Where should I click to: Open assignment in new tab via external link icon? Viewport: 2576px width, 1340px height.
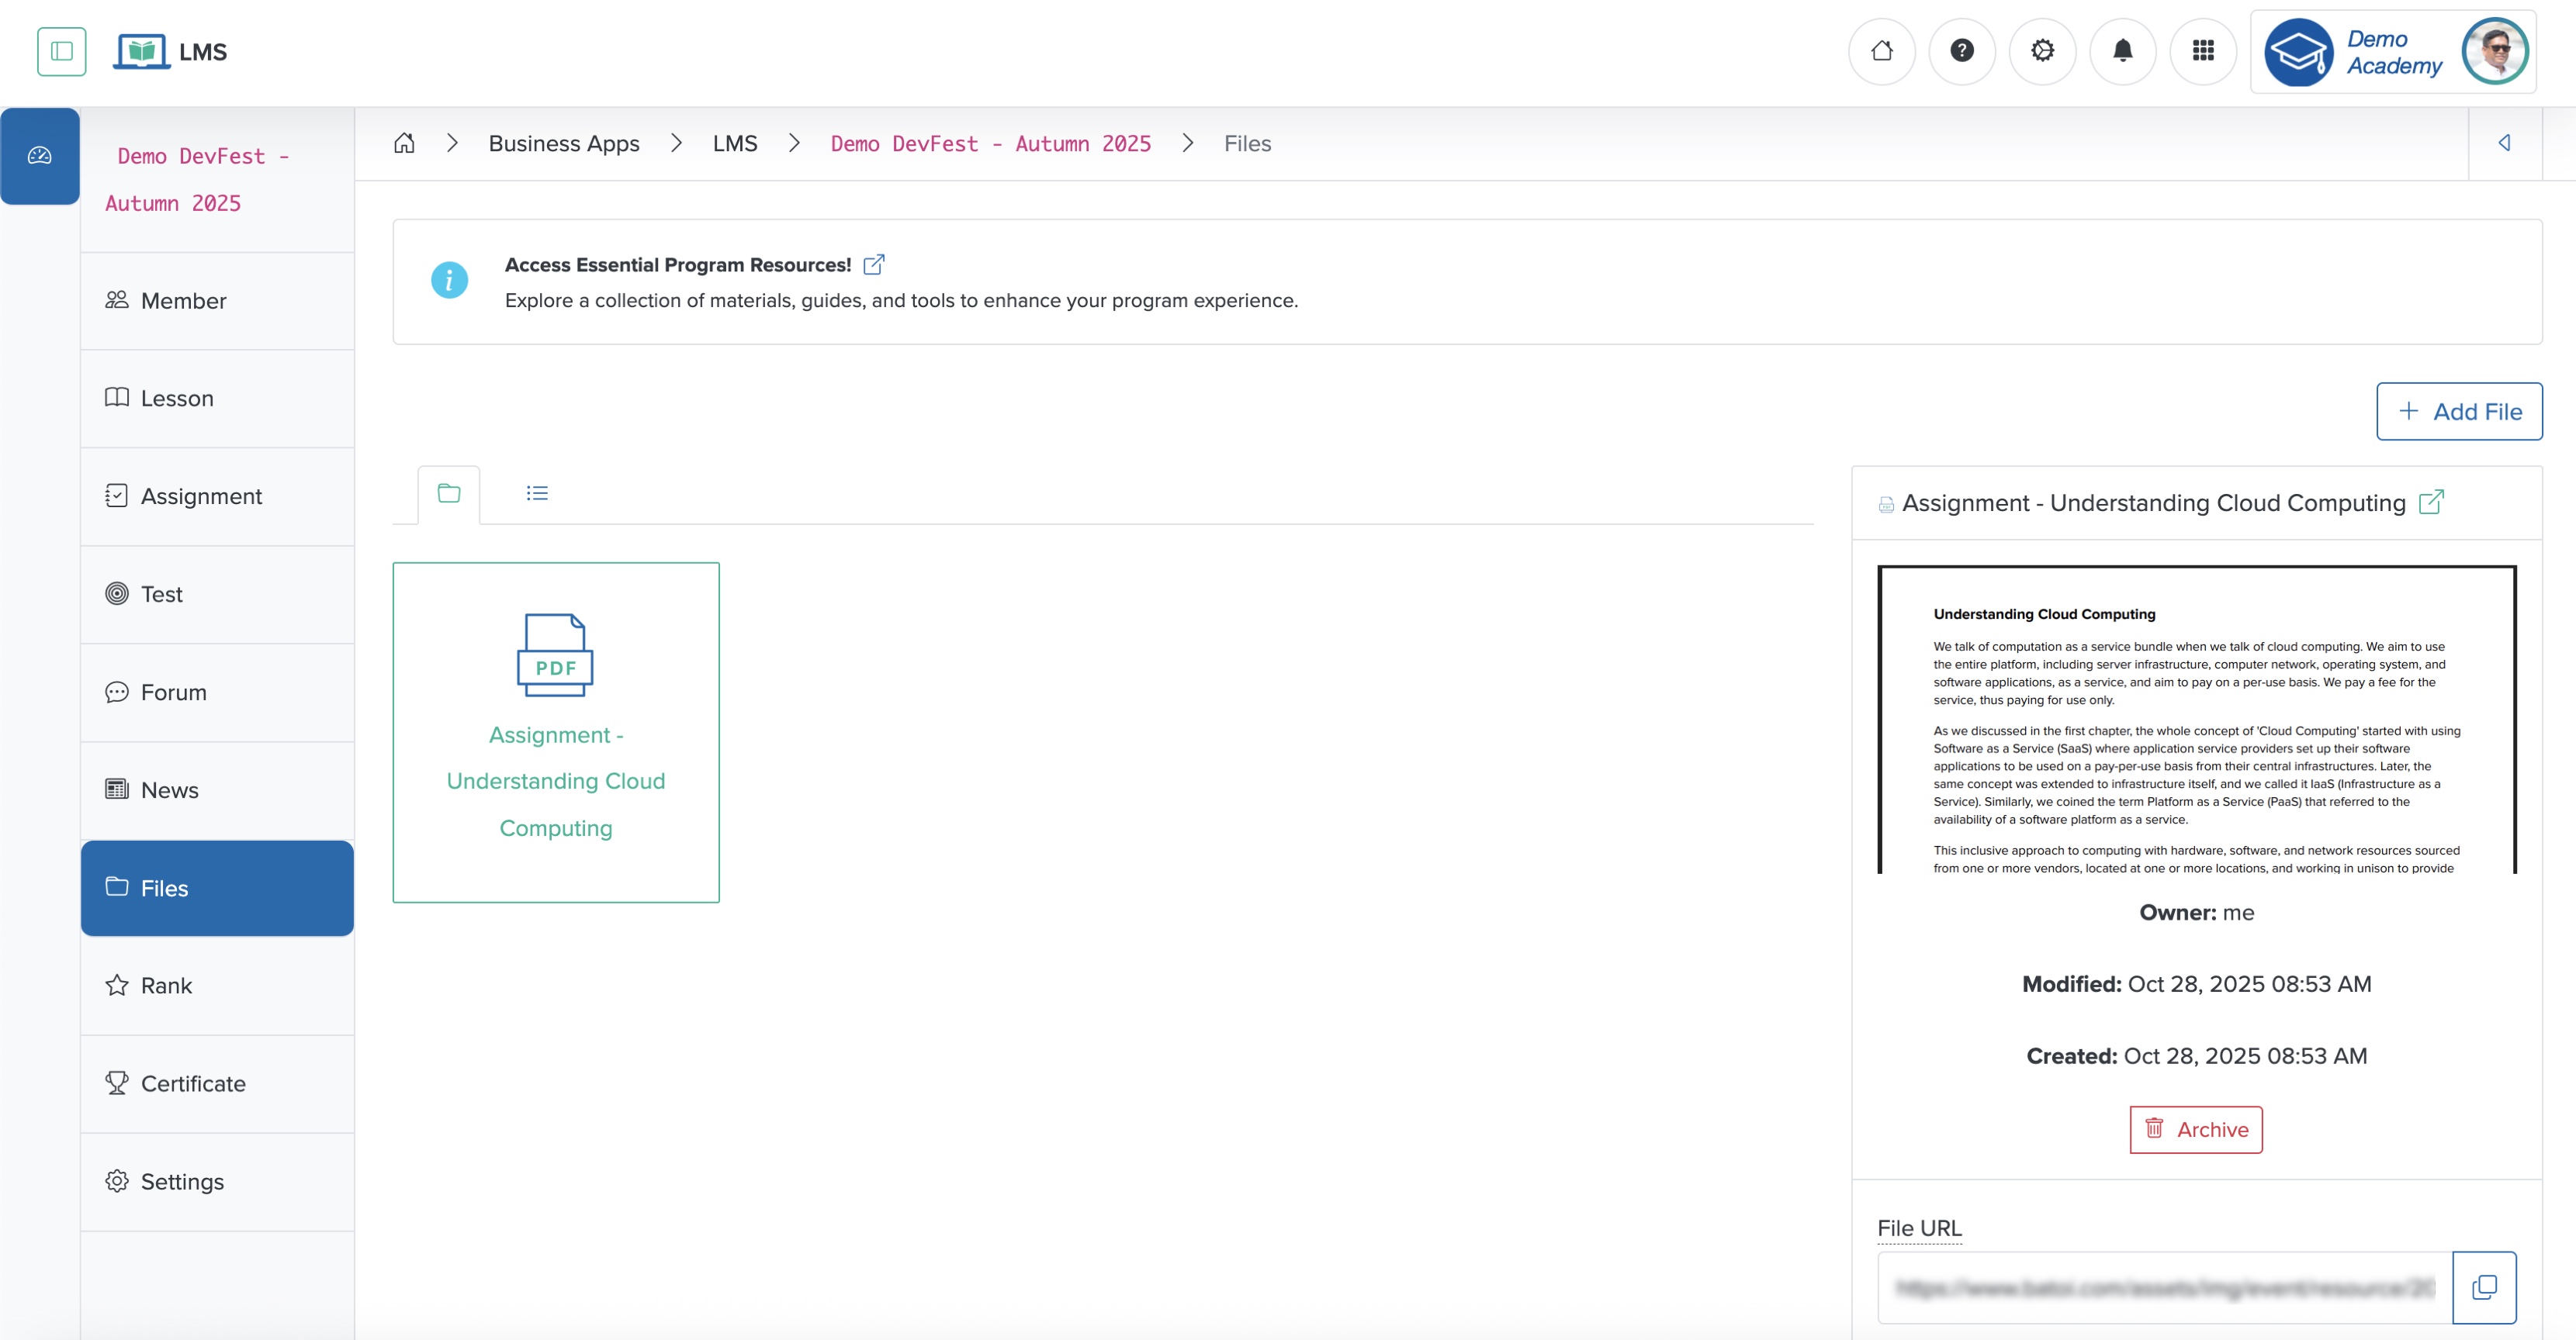point(2432,502)
